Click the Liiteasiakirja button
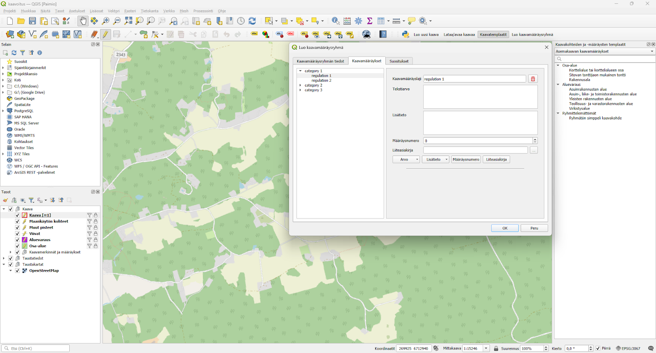 pos(497,159)
